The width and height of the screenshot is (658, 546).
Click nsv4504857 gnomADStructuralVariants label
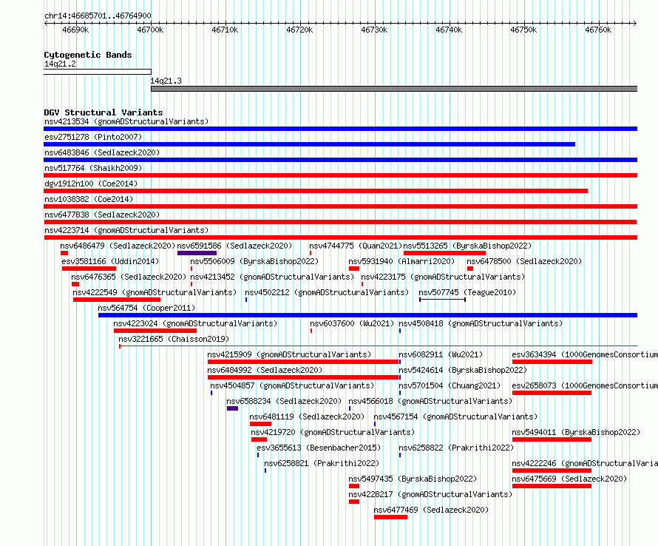pos(292,385)
